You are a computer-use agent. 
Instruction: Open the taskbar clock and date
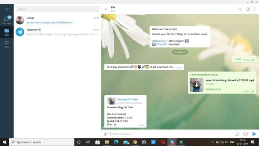coord(242,142)
